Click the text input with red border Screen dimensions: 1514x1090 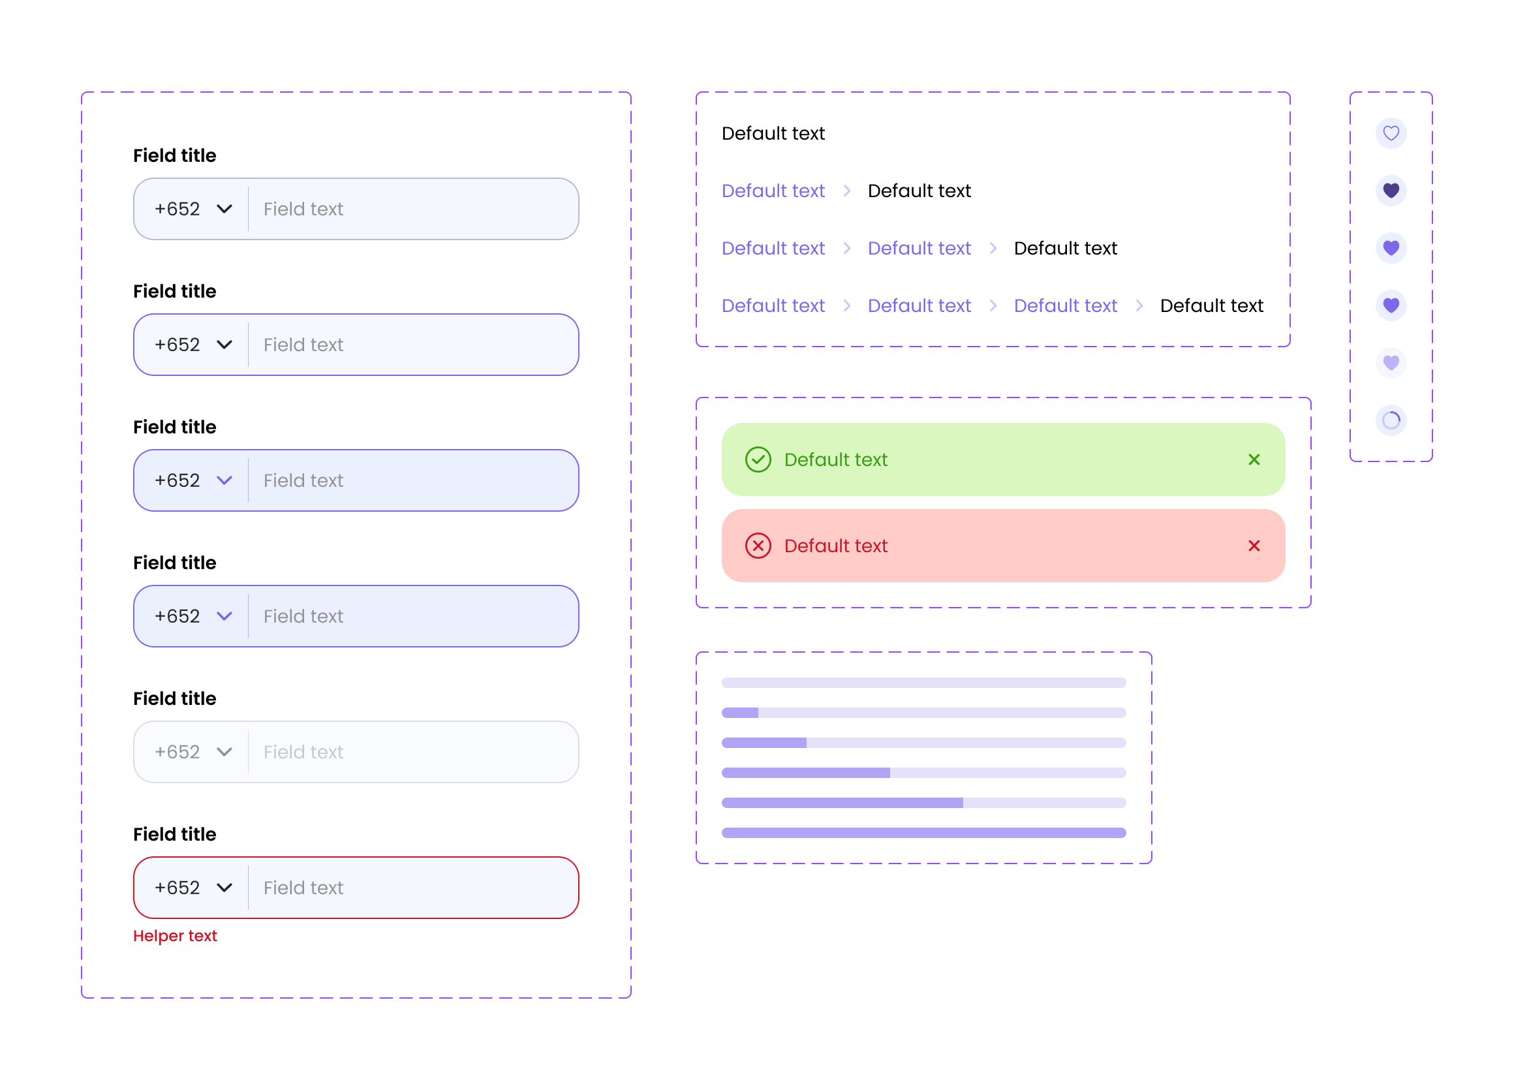tap(410, 888)
